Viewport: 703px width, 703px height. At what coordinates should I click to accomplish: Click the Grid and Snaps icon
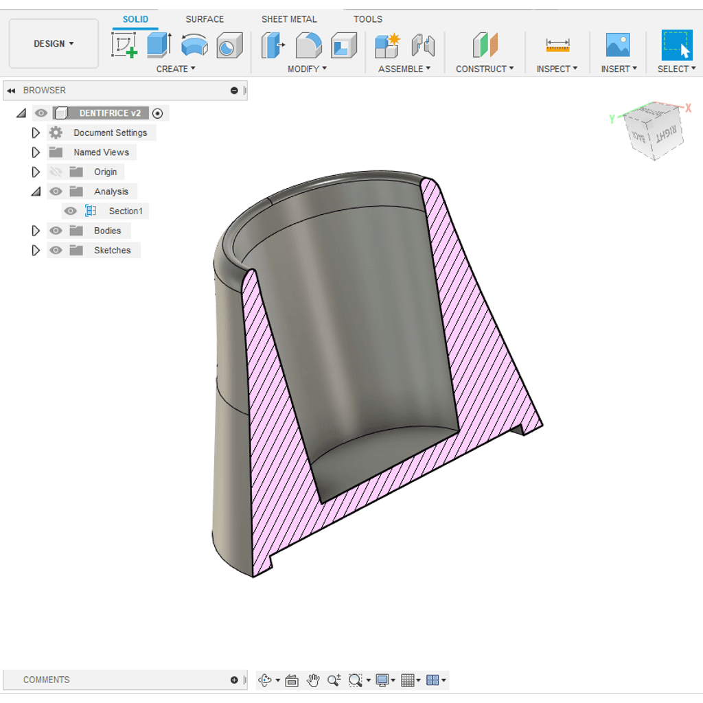click(408, 680)
